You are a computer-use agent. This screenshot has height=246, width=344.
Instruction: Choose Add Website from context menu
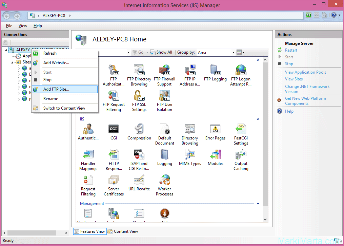point(65,63)
